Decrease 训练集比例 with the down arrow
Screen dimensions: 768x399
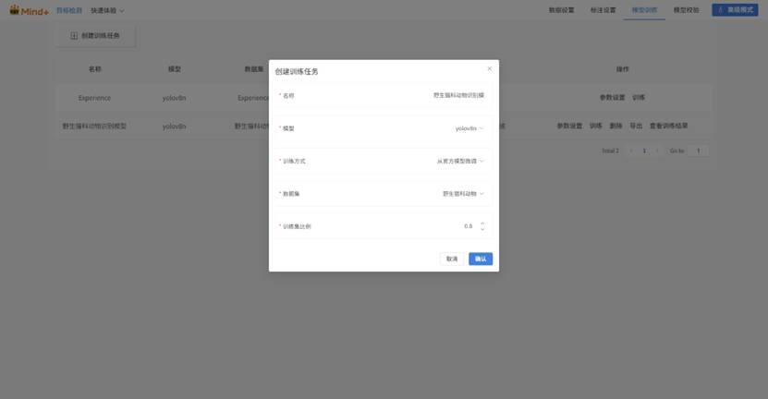482,229
